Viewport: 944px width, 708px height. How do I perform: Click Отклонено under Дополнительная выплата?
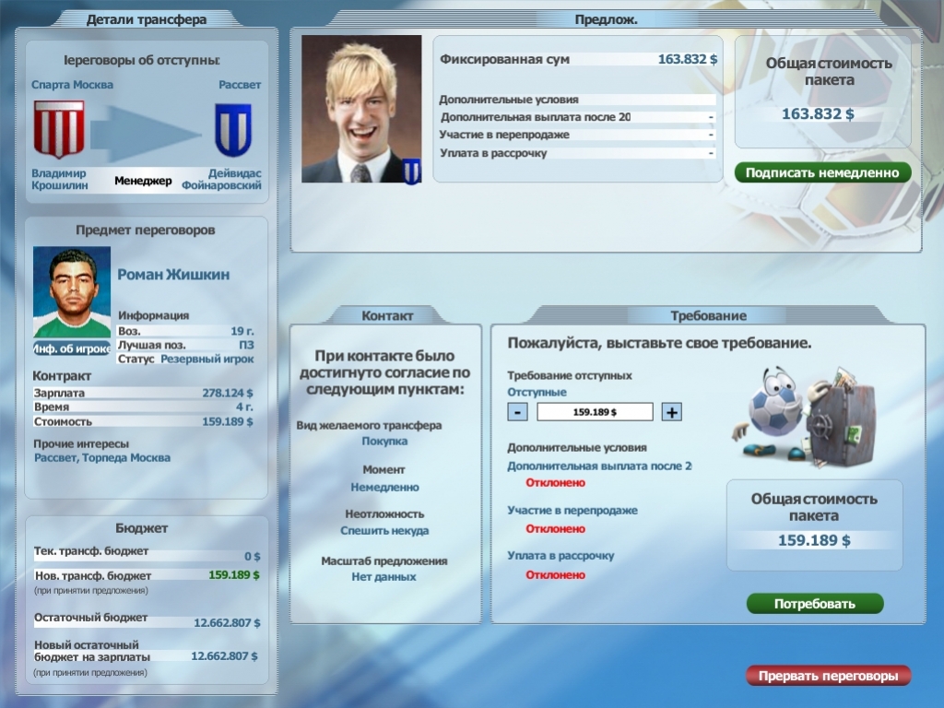[555, 482]
